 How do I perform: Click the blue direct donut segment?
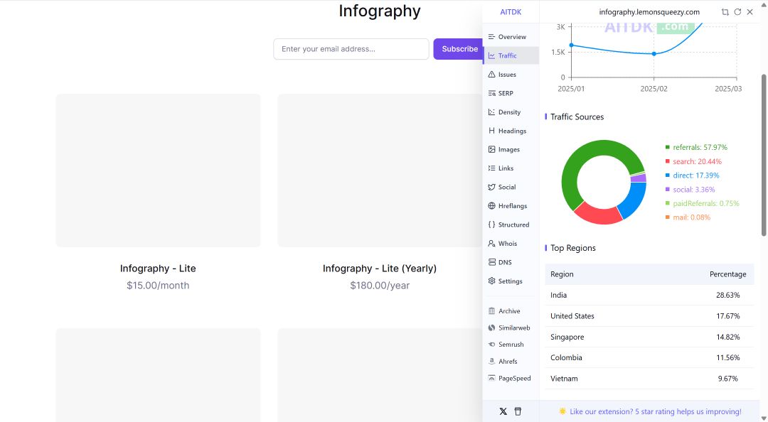point(633,198)
